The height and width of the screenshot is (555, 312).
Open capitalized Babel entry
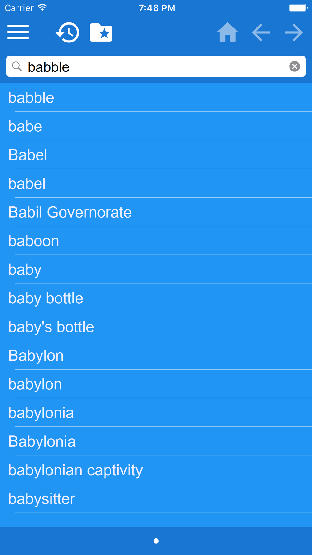(x=156, y=155)
